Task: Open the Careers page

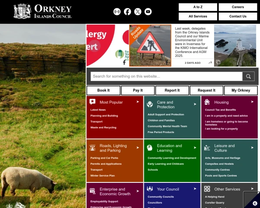Action: tap(238, 7)
